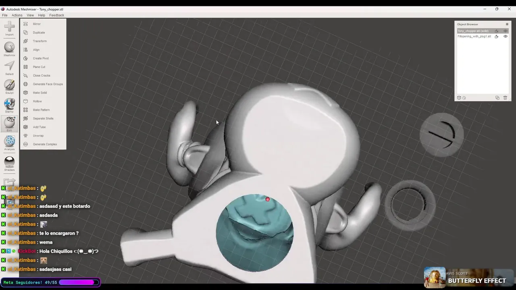Select the slotted plug object in viewport
516x290 pixels.
442,135
